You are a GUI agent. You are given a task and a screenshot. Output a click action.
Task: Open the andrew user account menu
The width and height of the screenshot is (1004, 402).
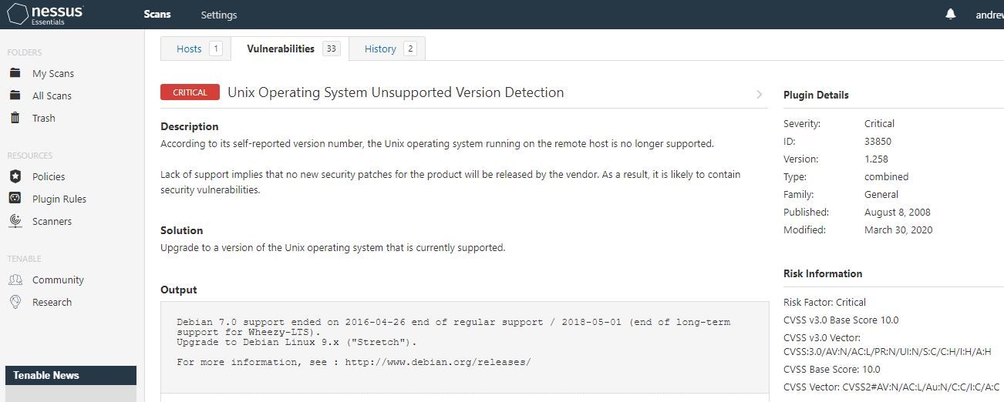click(989, 15)
